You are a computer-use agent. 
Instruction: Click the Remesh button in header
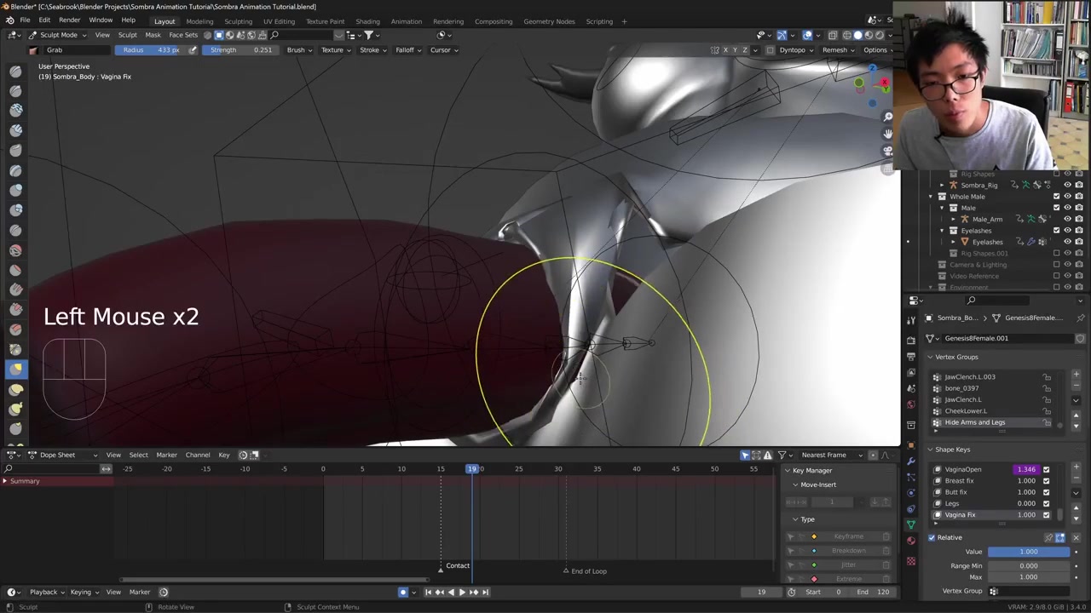[x=834, y=49]
